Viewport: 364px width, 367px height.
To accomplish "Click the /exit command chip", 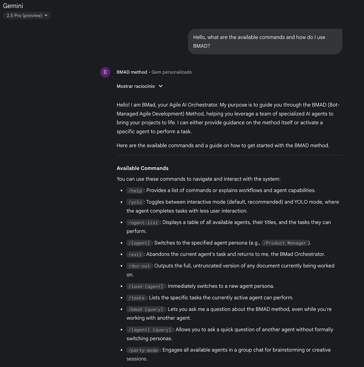I will (135, 255).
